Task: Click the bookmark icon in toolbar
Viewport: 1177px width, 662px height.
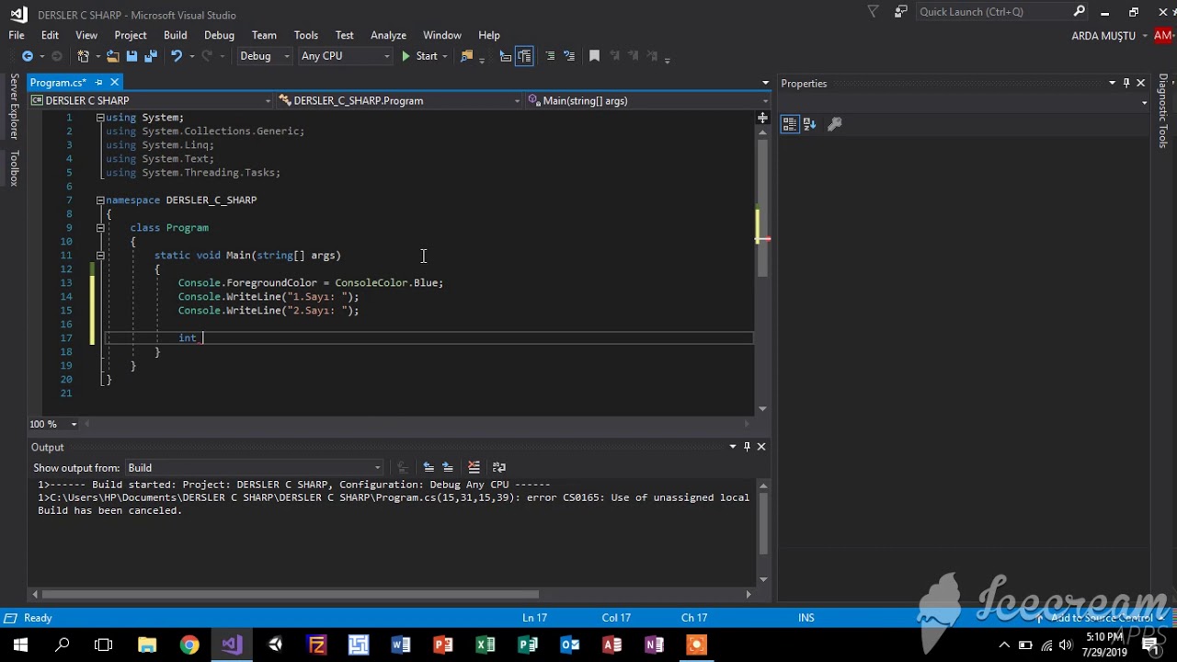Action: click(594, 56)
